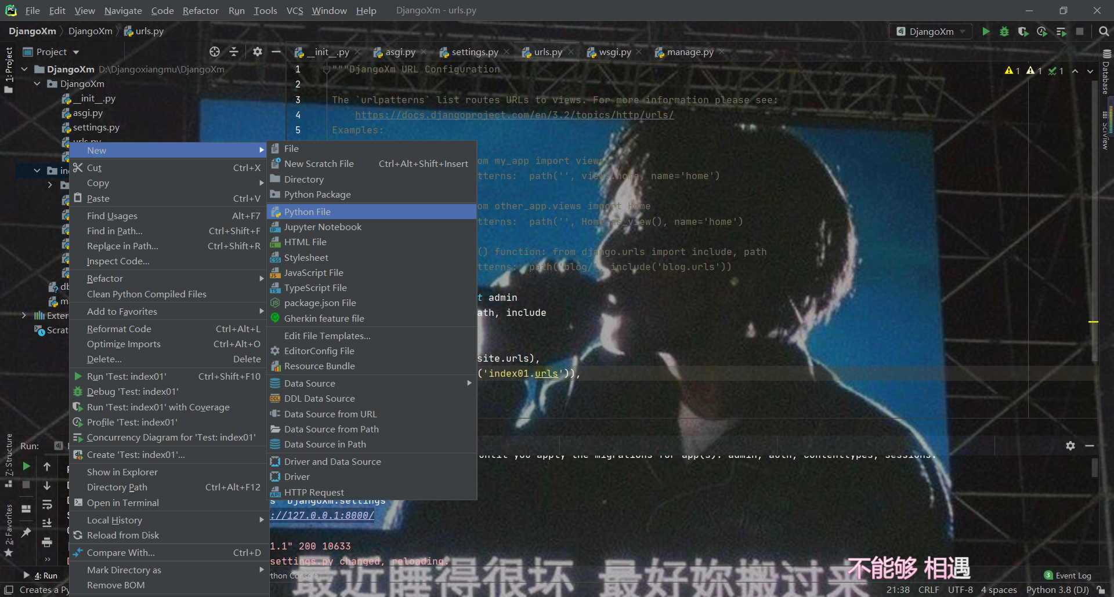
Task: Click the green Run button in toolbar
Action: tap(986, 31)
